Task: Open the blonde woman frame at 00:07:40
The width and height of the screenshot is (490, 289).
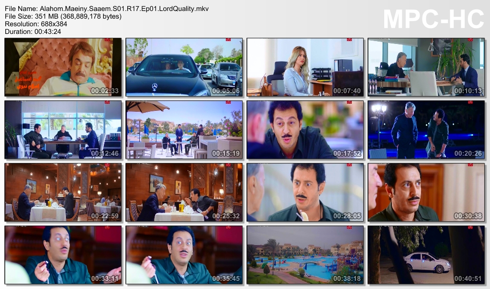Action: 305,67
